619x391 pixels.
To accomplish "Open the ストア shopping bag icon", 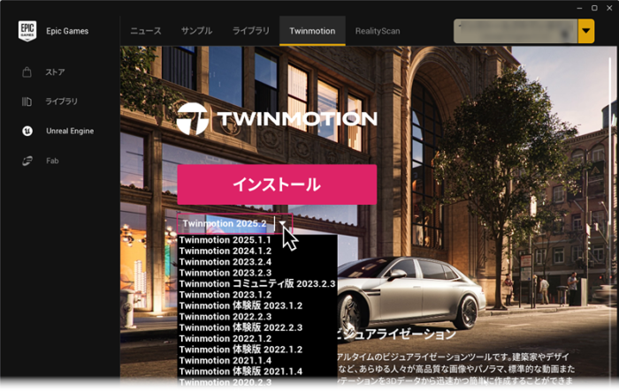I will pos(27,72).
